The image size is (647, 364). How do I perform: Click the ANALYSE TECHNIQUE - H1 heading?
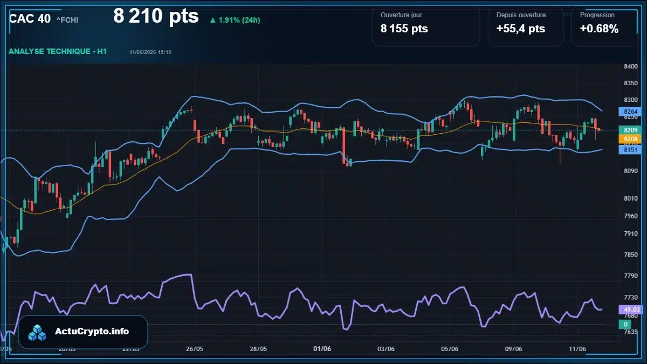(58, 51)
